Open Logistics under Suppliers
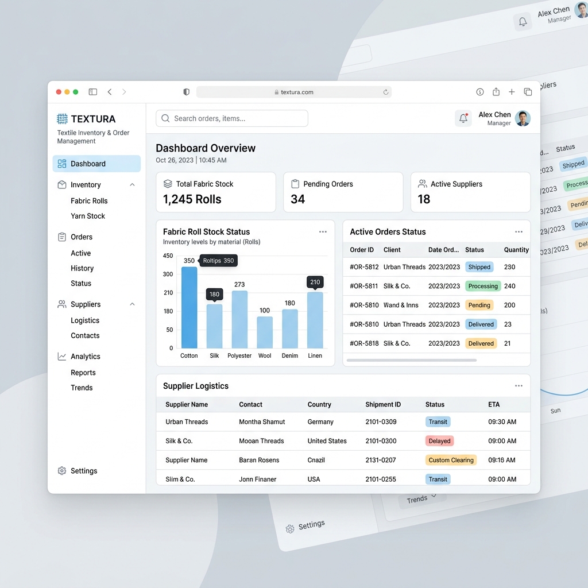588x588 pixels. [85, 320]
